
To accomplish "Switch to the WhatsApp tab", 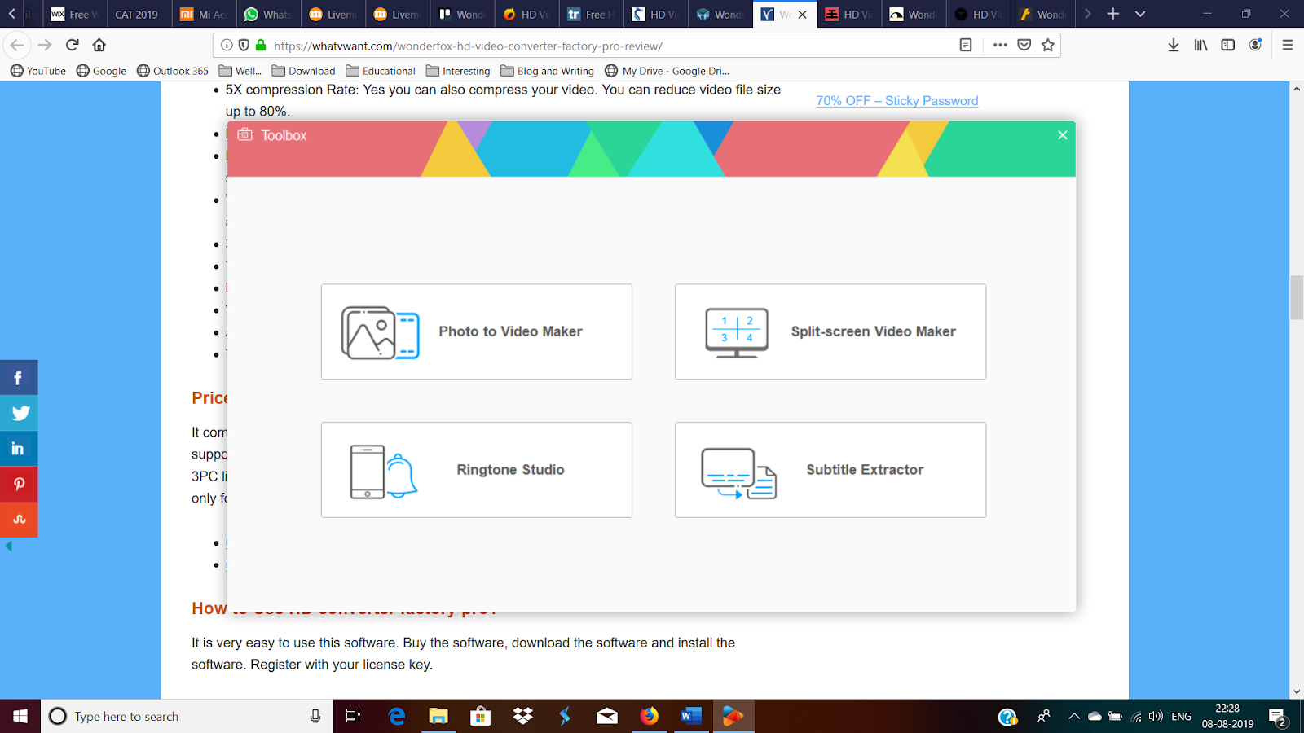I will pos(268,14).
